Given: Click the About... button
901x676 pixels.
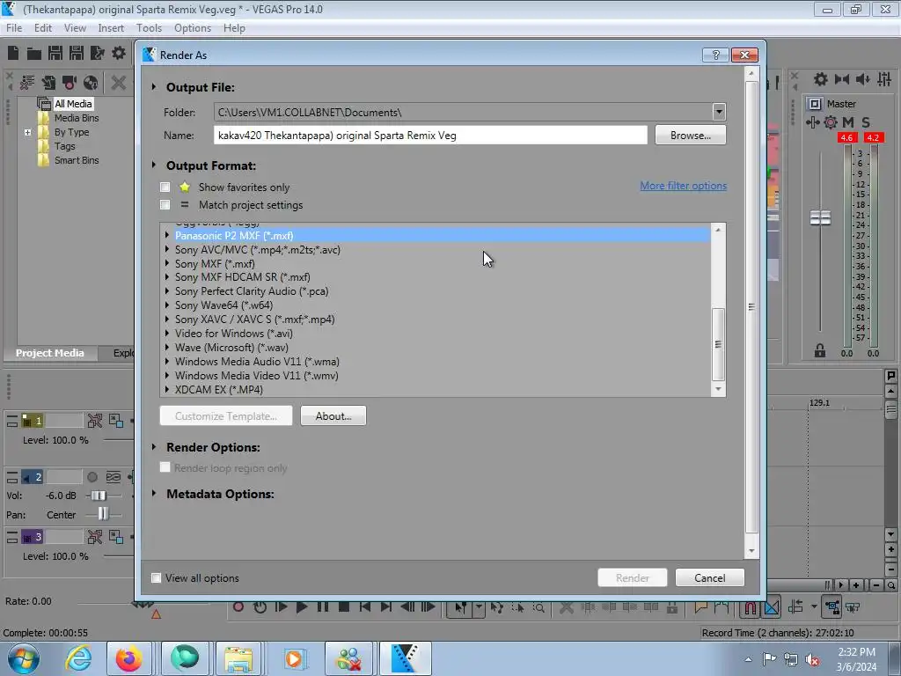Looking at the screenshot, I should point(333,415).
